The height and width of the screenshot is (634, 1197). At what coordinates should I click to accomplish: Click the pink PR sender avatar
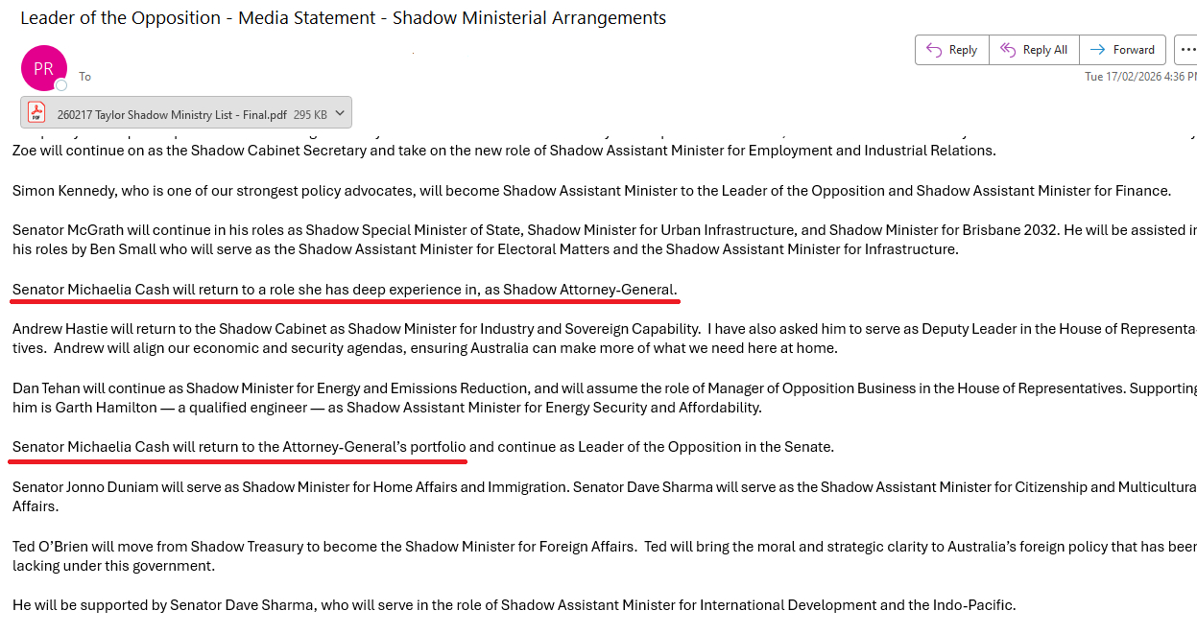43,68
